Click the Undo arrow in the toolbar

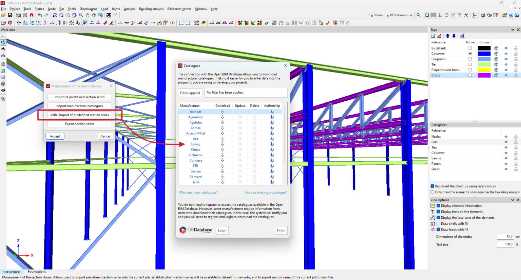(40, 15)
